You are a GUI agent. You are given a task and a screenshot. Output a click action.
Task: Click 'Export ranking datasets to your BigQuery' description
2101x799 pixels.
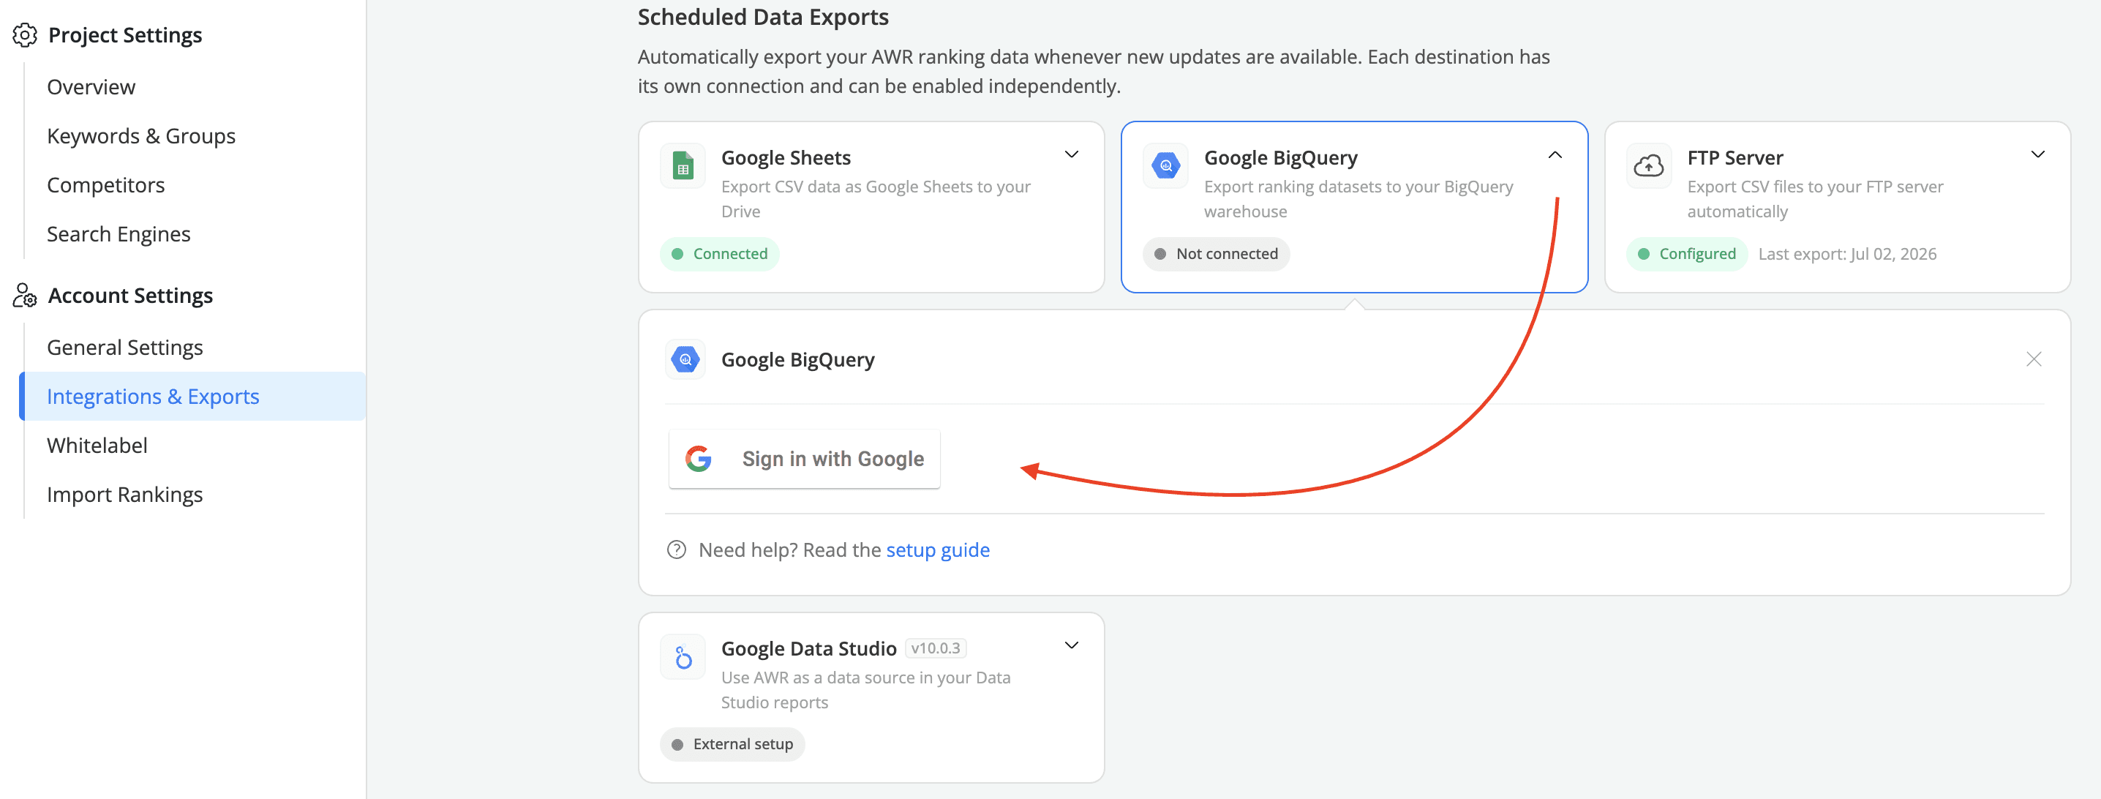tap(1358, 199)
